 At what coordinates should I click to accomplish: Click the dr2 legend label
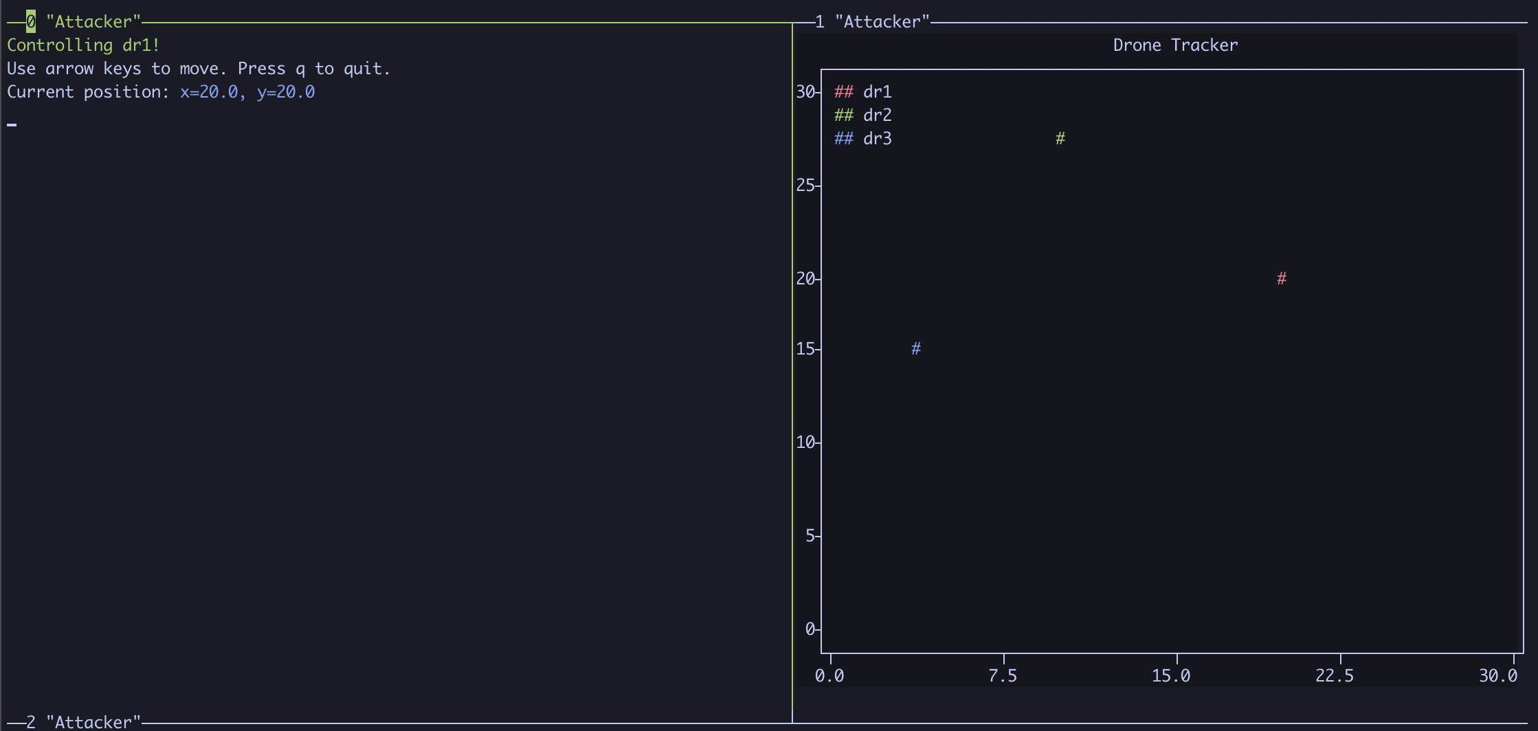coord(878,115)
